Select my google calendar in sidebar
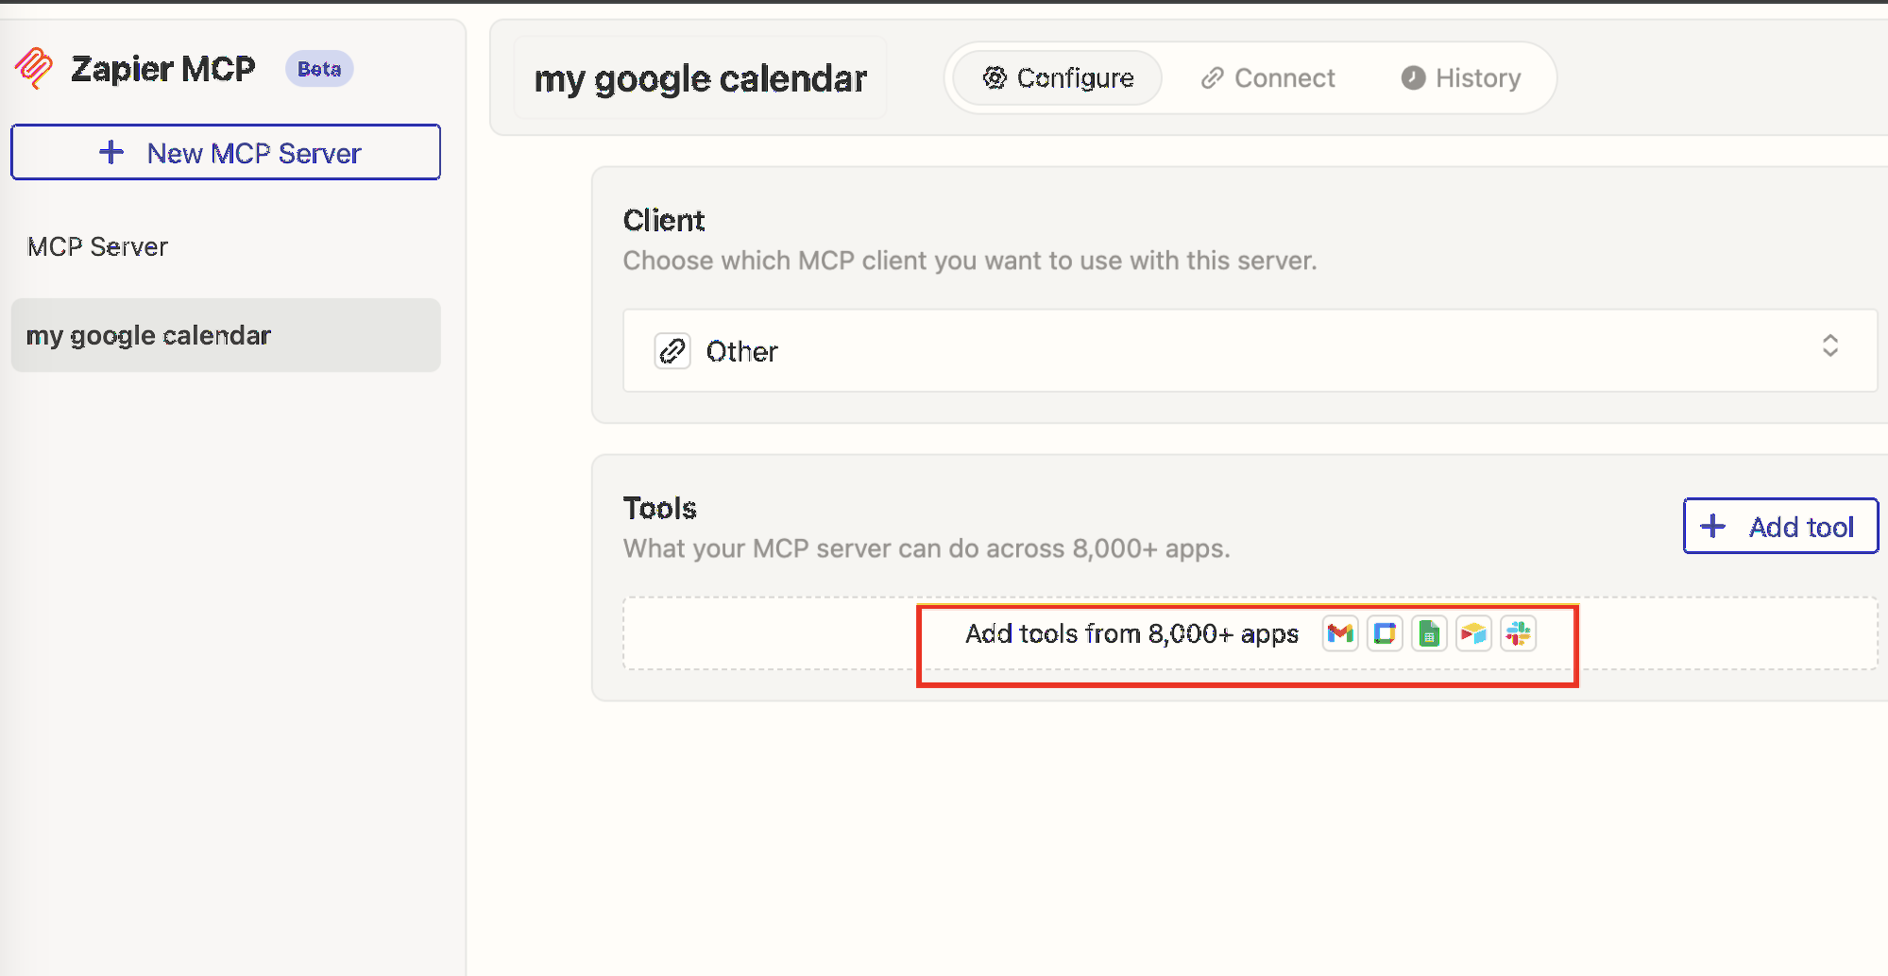1888x976 pixels. coord(226,335)
